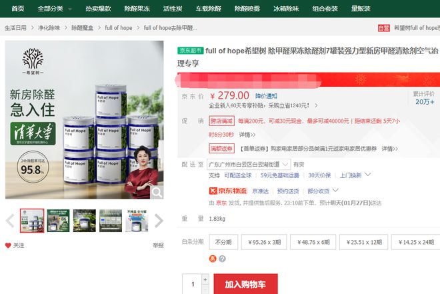Expand the 全部分类 category menu
This screenshot has width=440, height=294.
coord(55,9)
